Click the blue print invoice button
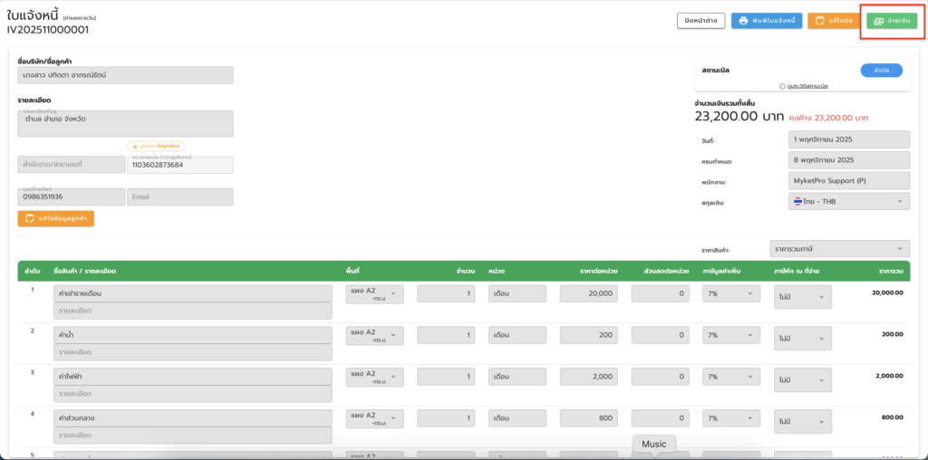Viewport: 928px width, 460px height. 766,21
